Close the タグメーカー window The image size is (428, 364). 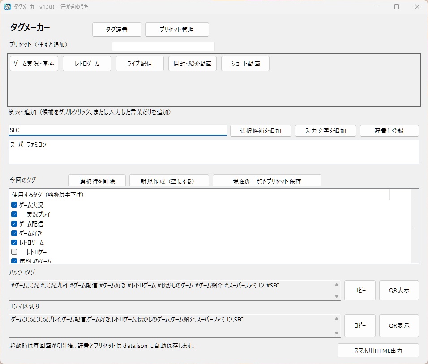click(x=417, y=7)
